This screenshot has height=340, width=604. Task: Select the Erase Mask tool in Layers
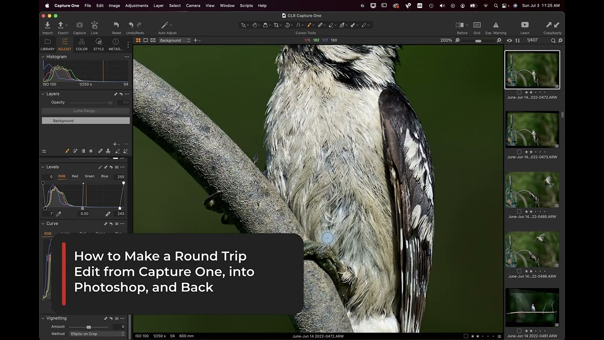point(117,151)
